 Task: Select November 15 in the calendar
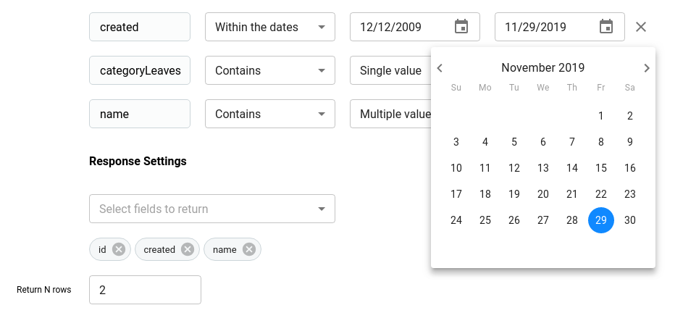[x=601, y=168]
